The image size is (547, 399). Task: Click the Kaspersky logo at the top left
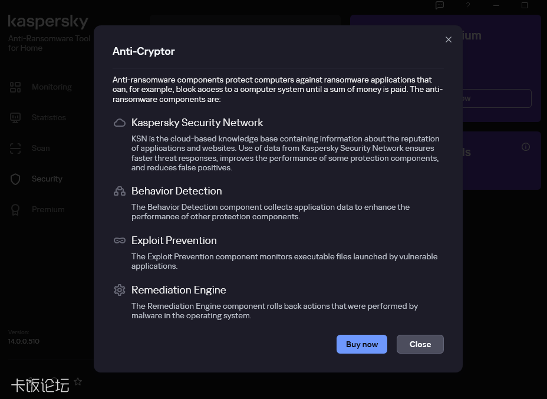[48, 22]
